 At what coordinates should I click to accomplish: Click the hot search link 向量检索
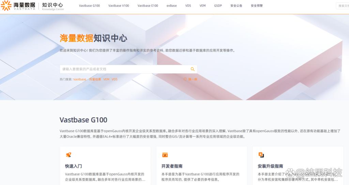tap(95, 79)
